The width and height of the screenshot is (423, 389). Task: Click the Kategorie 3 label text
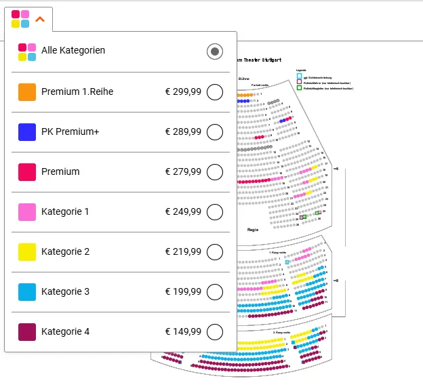(65, 291)
